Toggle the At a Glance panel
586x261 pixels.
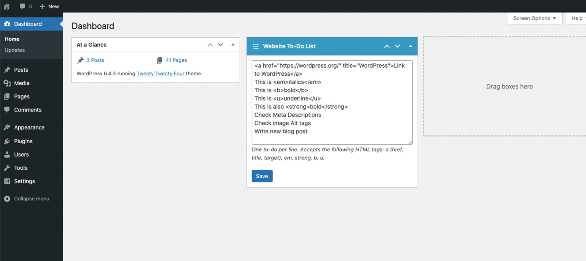click(233, 45)
